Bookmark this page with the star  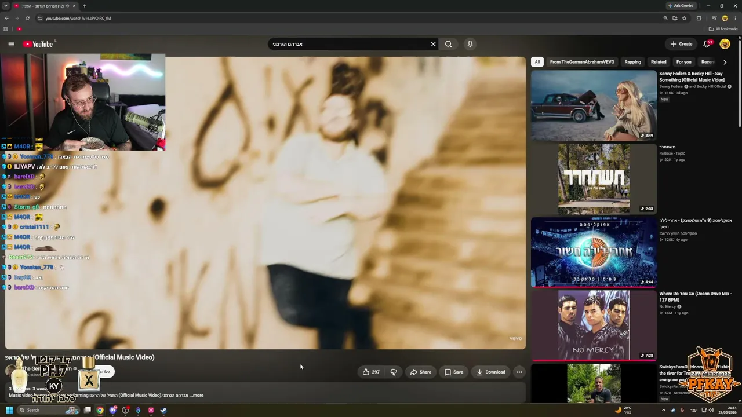coord(684,18)
